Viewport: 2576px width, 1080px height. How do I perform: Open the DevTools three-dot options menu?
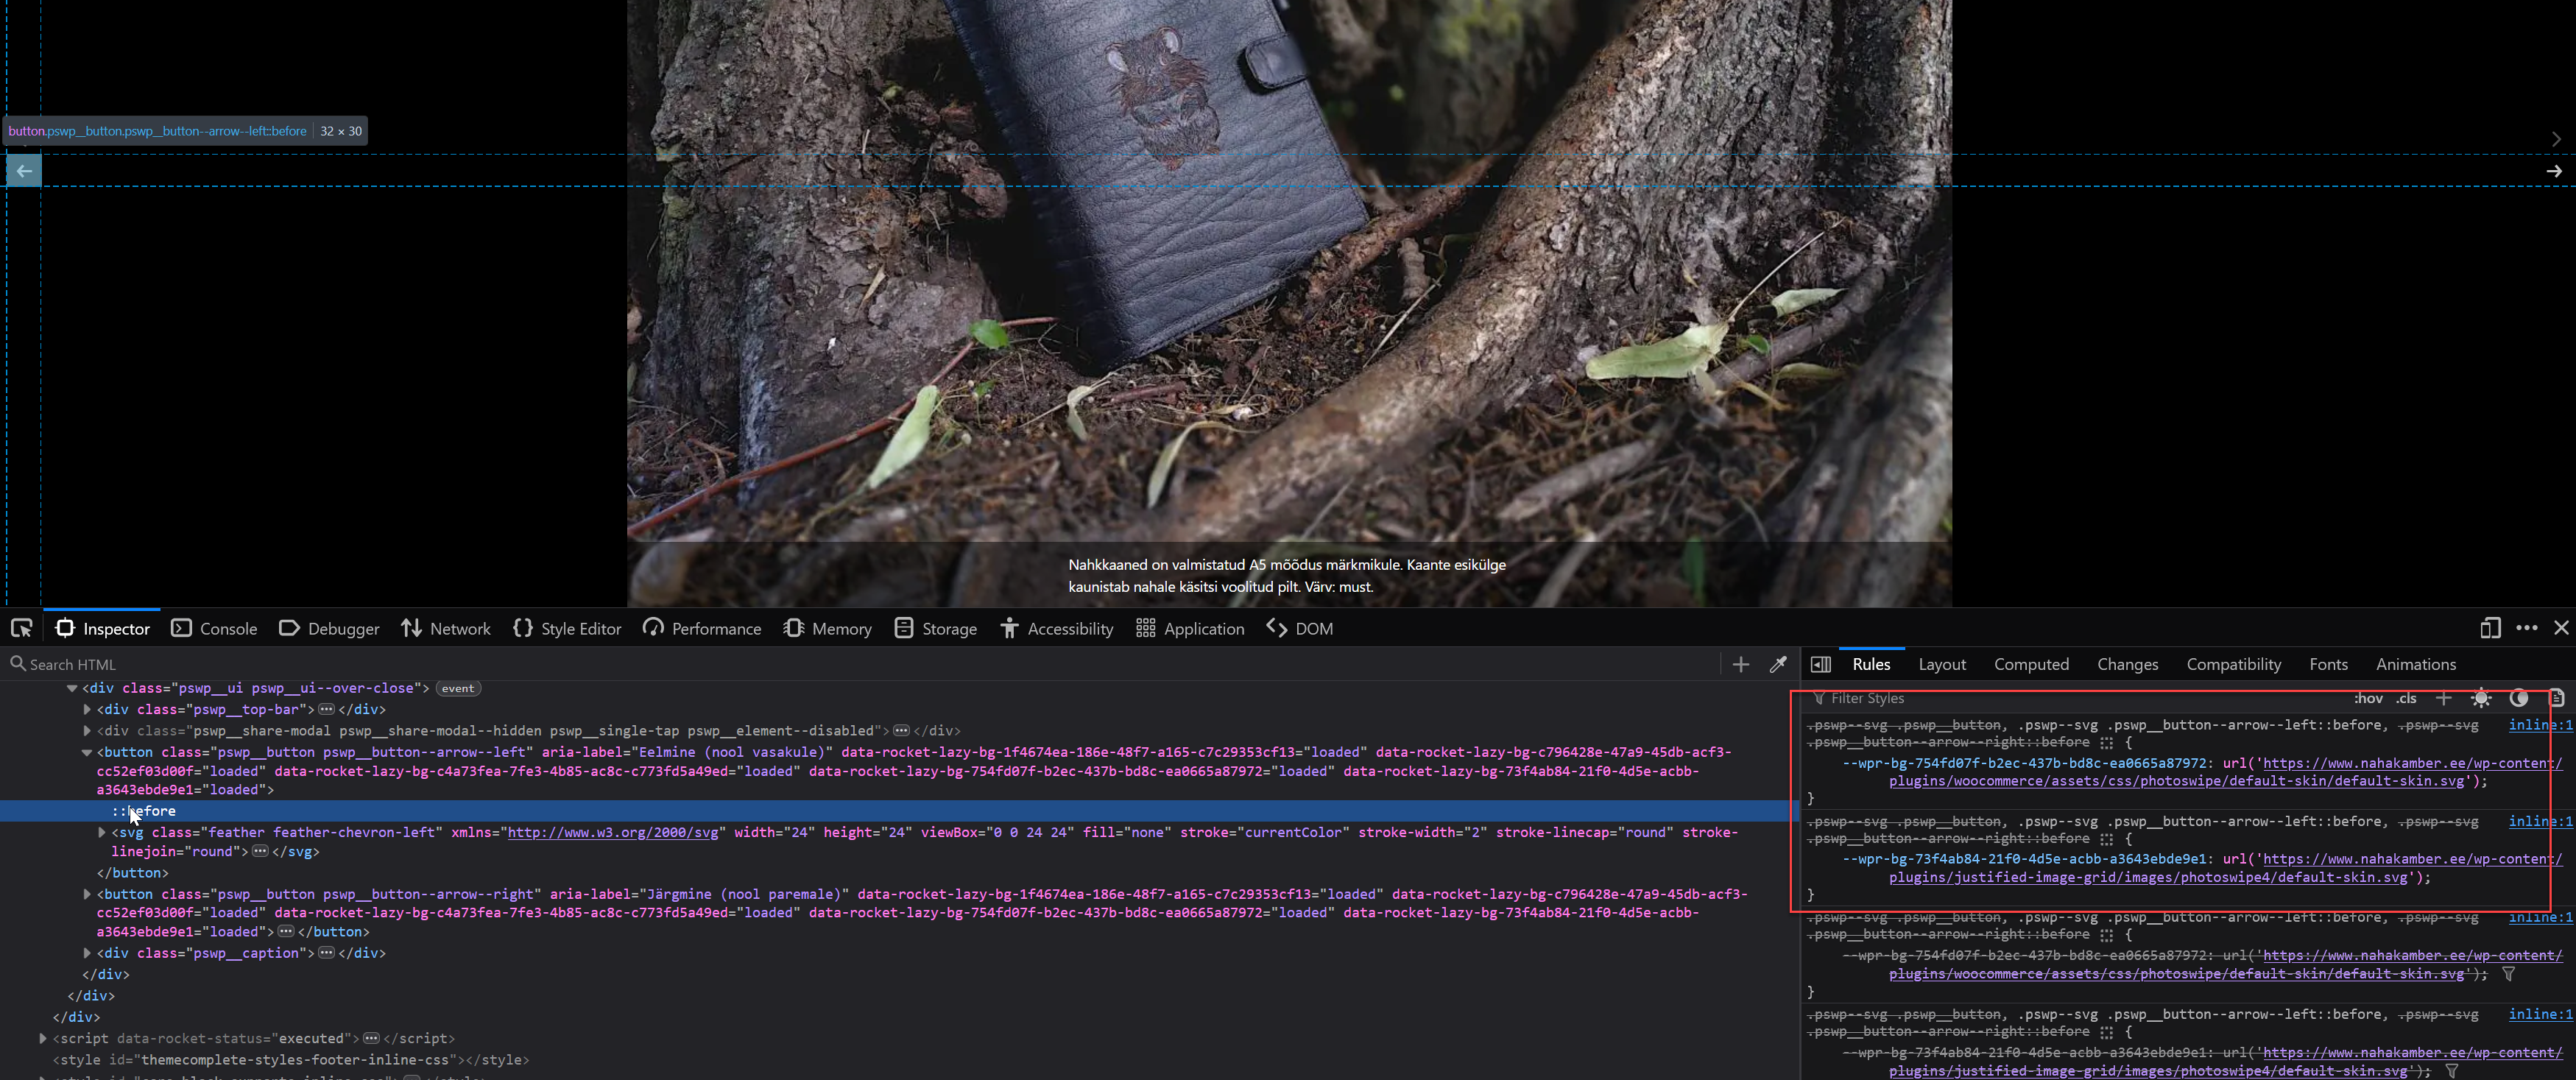coord(2527,628)
